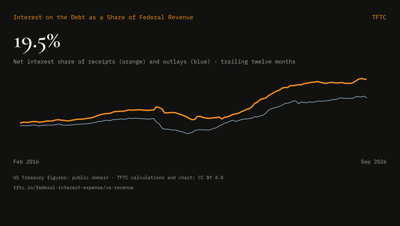Click the chart title 'Interest on the Debt as a Share of Federal Revenue'
Screen dimensions: 400x226
pyautogui.click(x=103, y=17)
